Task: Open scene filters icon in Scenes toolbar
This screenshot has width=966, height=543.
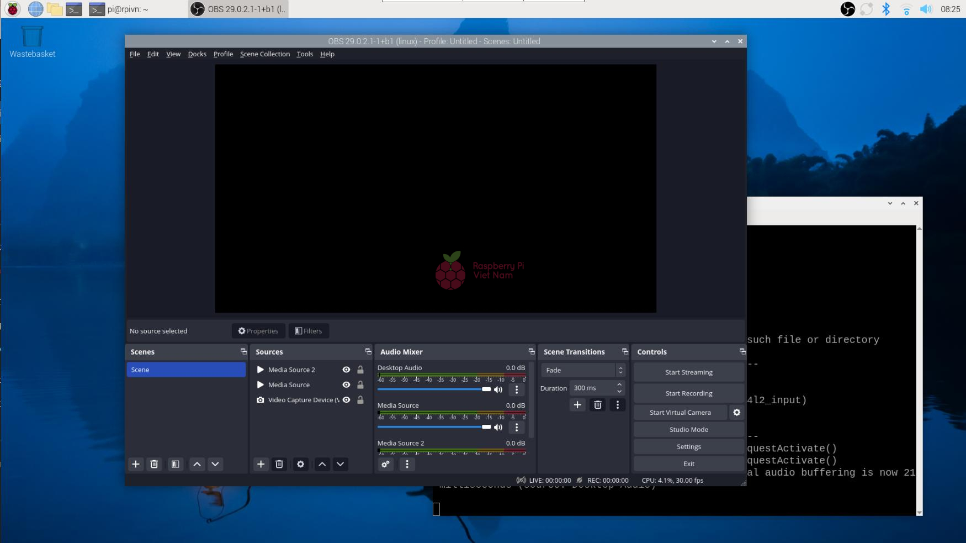Action: coord(175,464)
